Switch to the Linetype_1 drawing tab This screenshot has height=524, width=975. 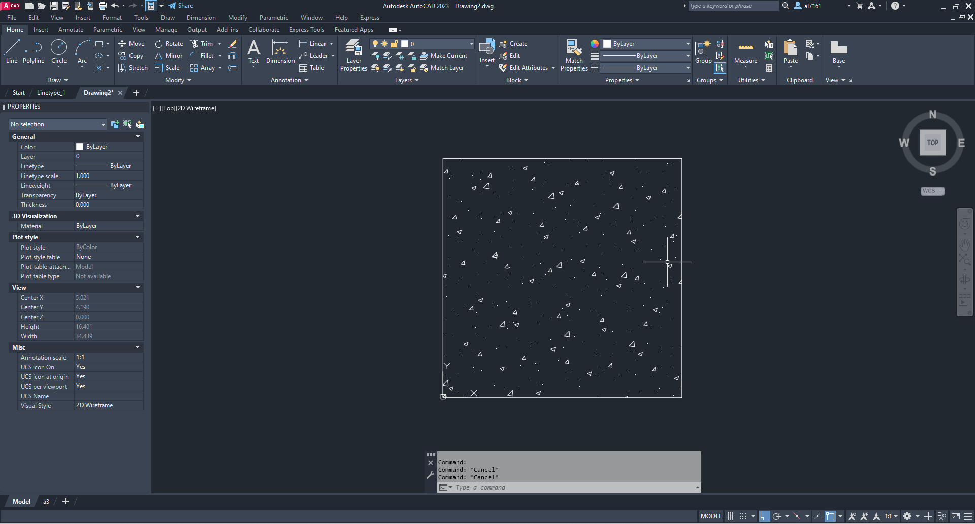[x=51, y=93]
